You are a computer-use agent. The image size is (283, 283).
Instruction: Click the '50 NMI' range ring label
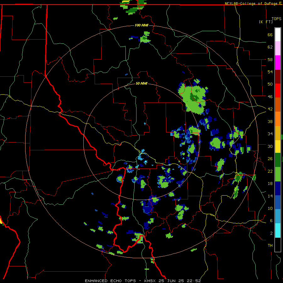pos(141,83)
